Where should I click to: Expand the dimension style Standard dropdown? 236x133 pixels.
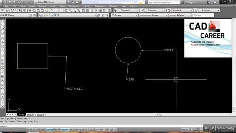[165, 10]
